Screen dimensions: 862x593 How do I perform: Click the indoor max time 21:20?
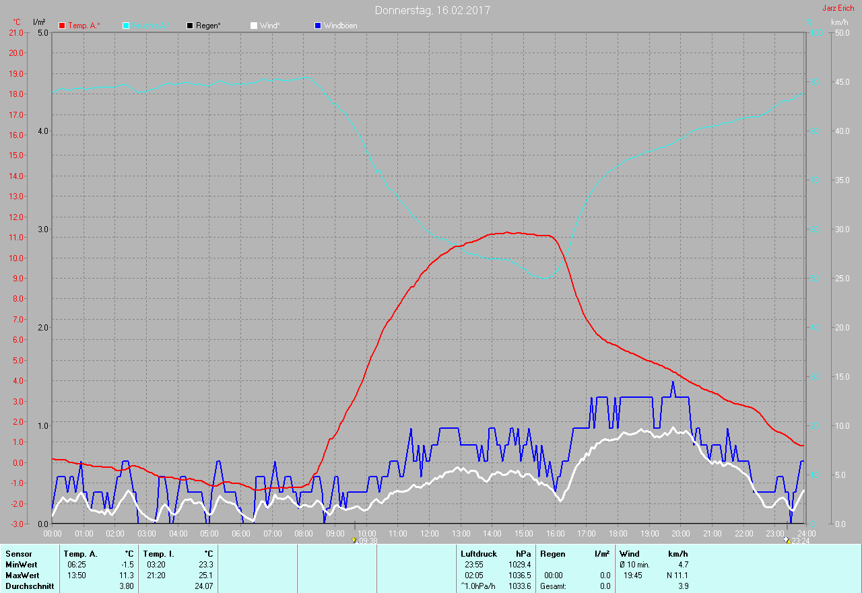click(x=156, y=575)
